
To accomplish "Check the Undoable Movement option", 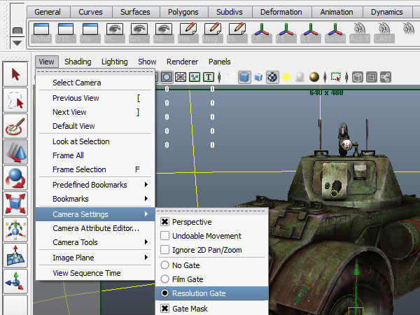I will (164, 236).
